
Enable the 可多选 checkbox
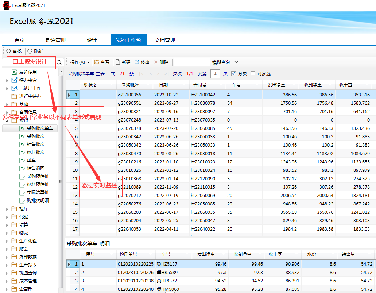click(253, 74)
